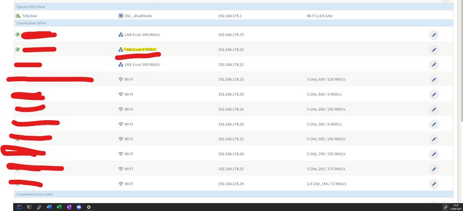This screenshot has width=463, height=211.
Task: Edit the 2.4 GHz device at 192.168.178.24
Action: pos(434,184)
